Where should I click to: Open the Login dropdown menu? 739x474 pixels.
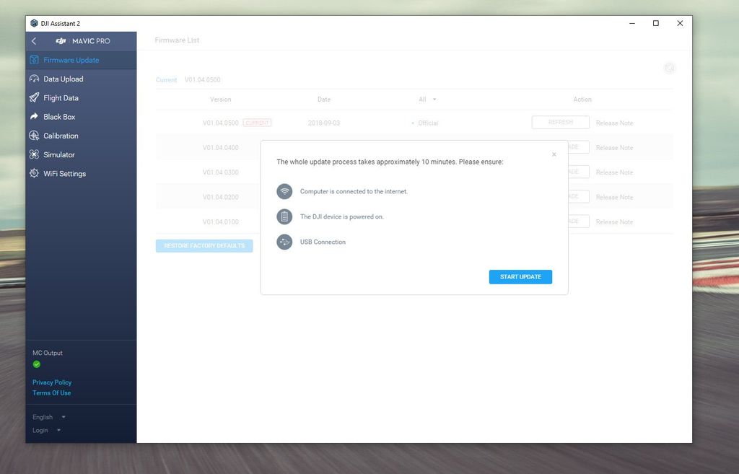click(x=45, y=430)
